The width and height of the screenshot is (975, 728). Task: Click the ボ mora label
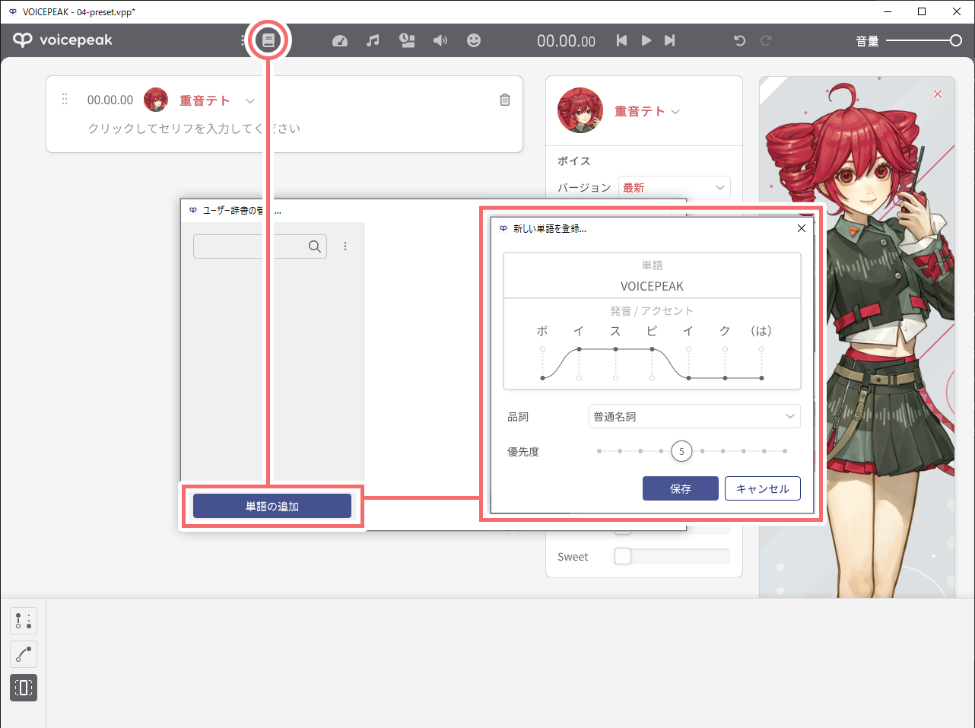point(542,331)
